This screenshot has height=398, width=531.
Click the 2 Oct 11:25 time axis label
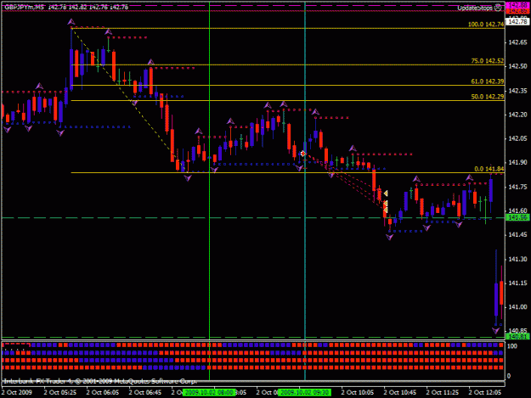click(x=443, y=392)
